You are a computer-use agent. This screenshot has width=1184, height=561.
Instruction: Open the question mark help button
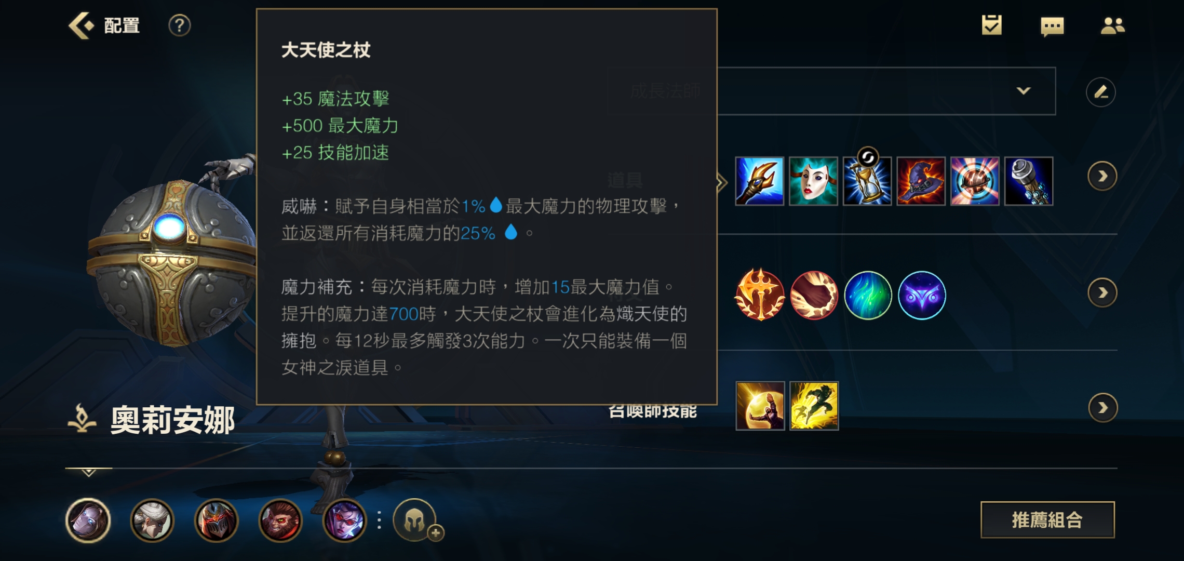pyautogui.click(x=180, y=25)
